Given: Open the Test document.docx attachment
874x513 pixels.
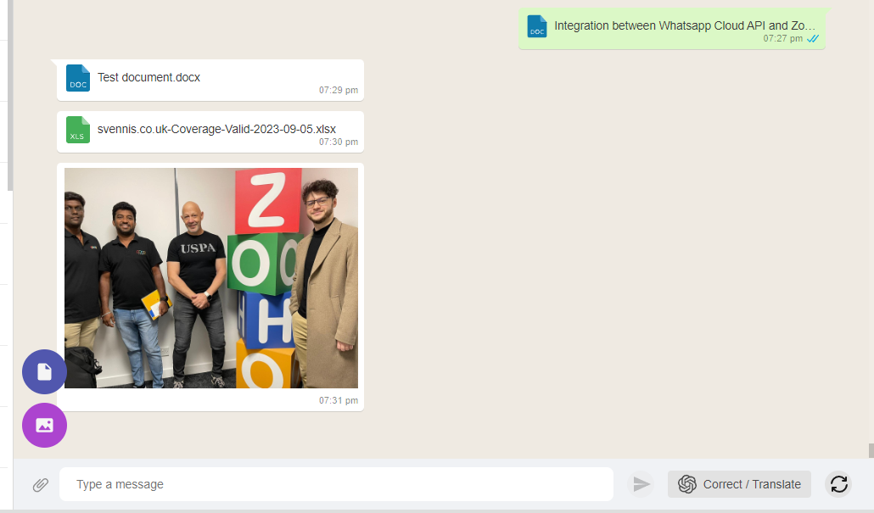Looking at the screenshot, I should pos(210,81).
